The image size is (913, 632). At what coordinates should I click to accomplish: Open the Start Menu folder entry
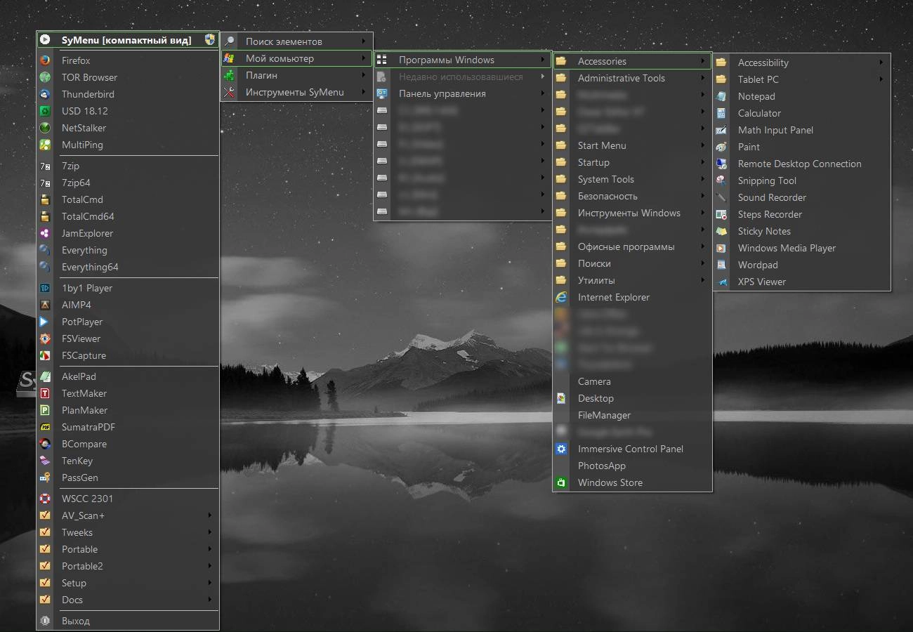point(632,145)
